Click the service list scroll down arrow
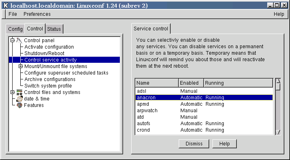Screen dimensions: 290x160 278,132
